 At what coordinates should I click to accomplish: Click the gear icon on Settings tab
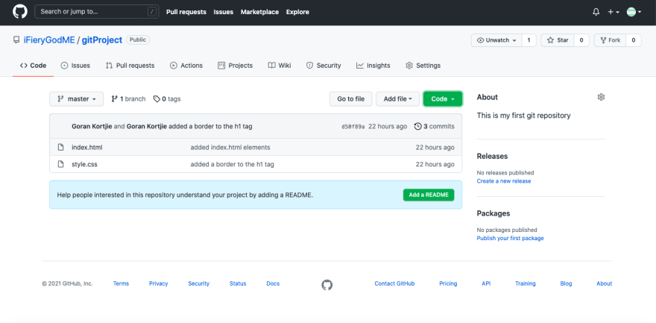tap(409, 66)
